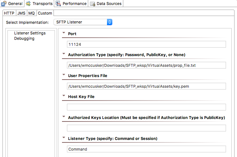The image size is (237, 157).
Task: Collapse the Authorization Type section
Action: click(x=64, y=54)
